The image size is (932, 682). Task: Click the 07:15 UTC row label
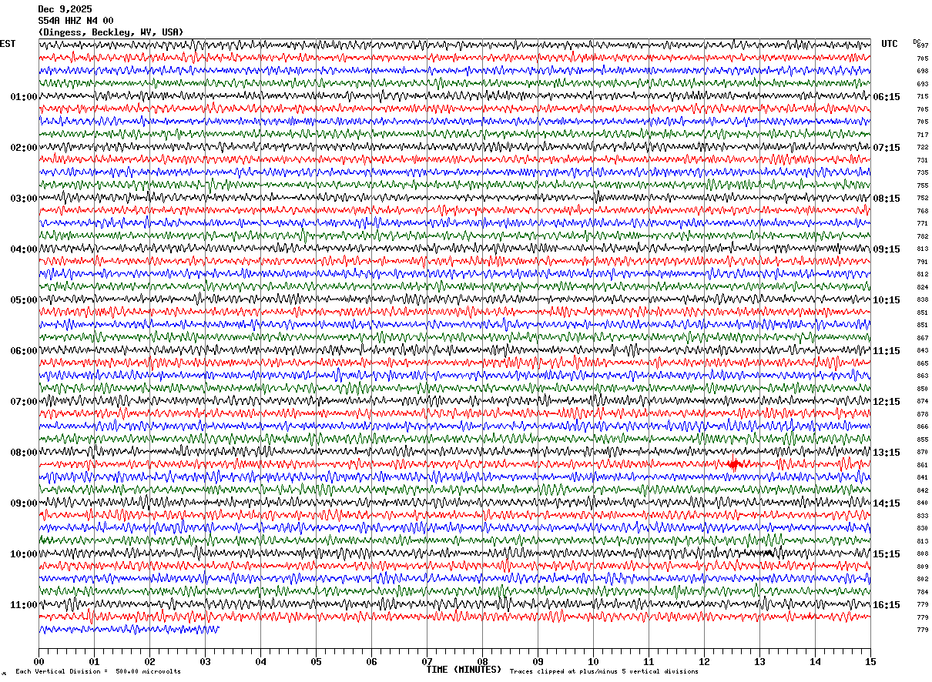(887, 148)
